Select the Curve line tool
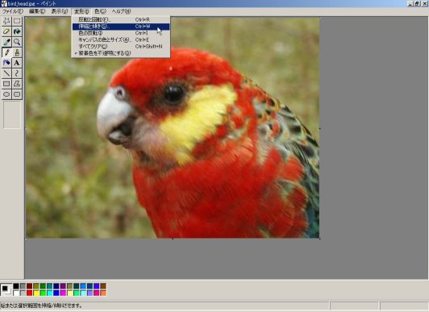This screenshot has width=429, height=312. tap(17, 73)
